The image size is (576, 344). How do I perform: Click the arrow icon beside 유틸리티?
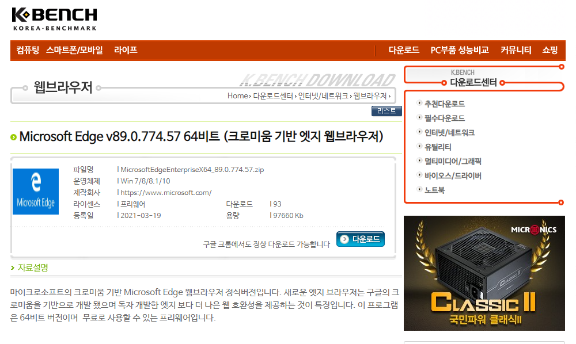pyautogui.click(x=419, y=146)
